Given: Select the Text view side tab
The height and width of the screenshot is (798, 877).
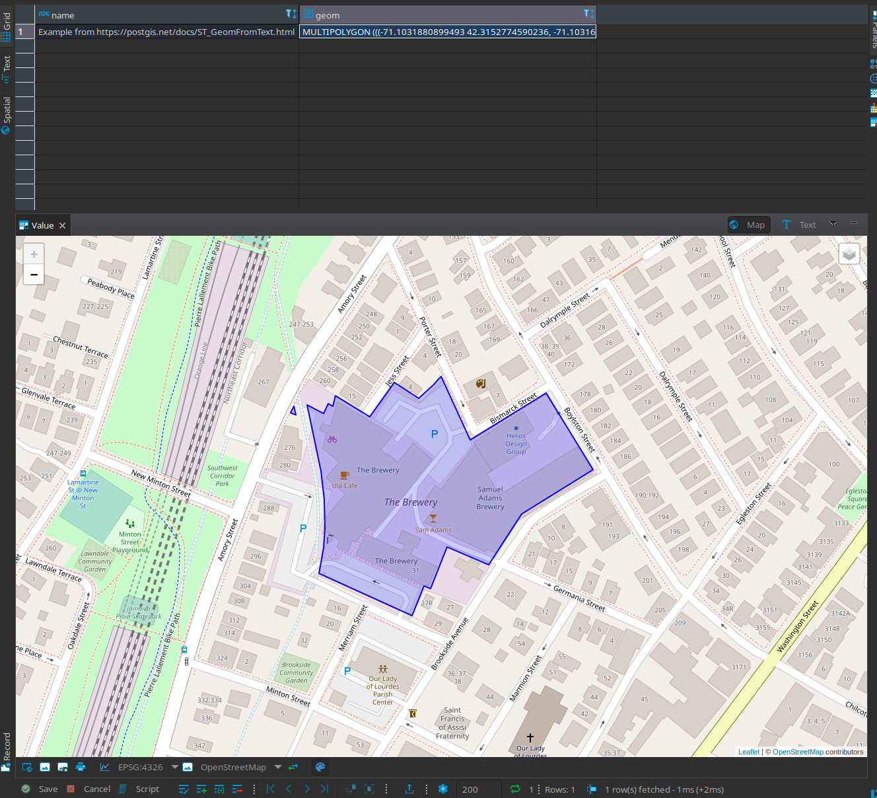Looking at the screenshot, I should coord(6,69).
